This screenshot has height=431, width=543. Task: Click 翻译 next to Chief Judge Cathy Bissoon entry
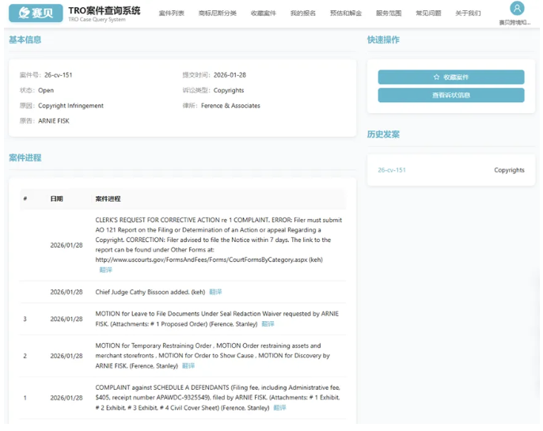215,292
